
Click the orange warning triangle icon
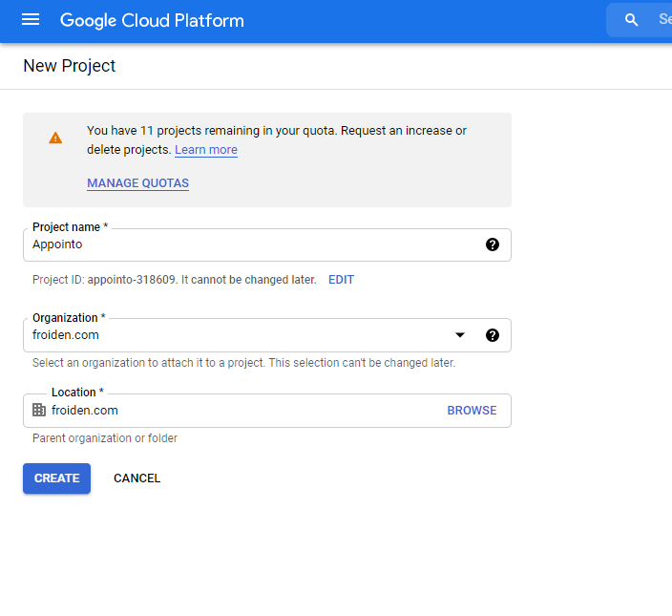[x=55, y=138]
